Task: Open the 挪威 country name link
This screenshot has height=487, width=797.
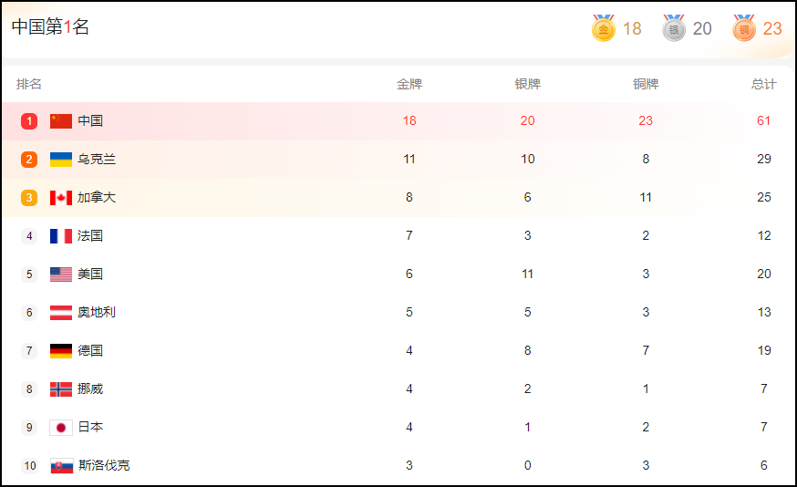Action: 90,389
